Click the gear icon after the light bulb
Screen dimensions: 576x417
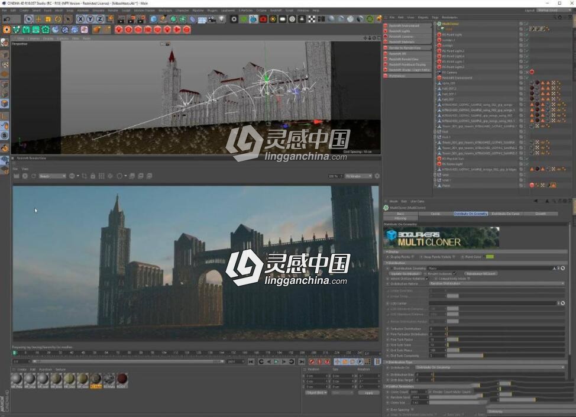[234, 19]
